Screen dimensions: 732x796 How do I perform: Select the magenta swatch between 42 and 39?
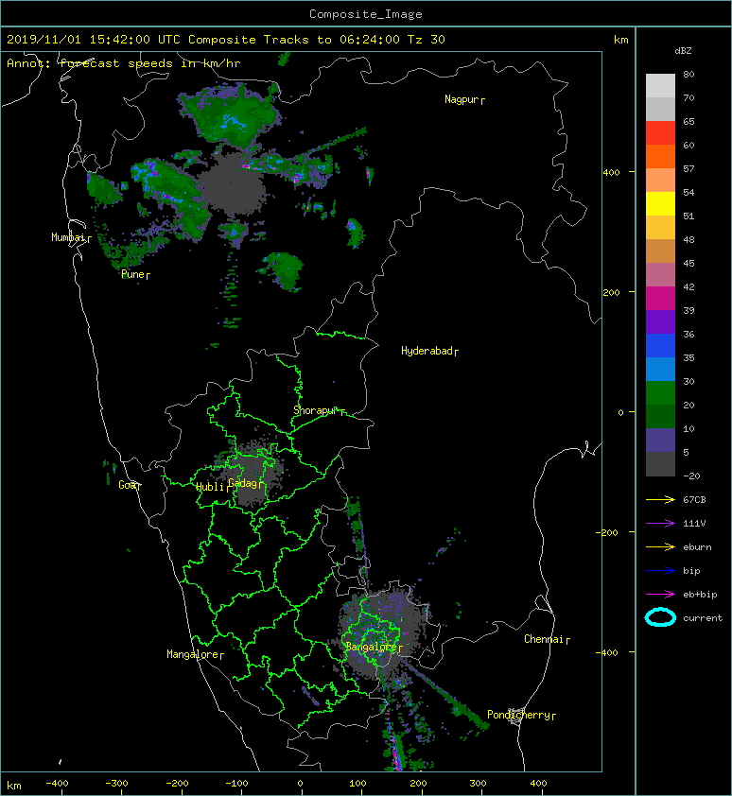tap(660, 299)
